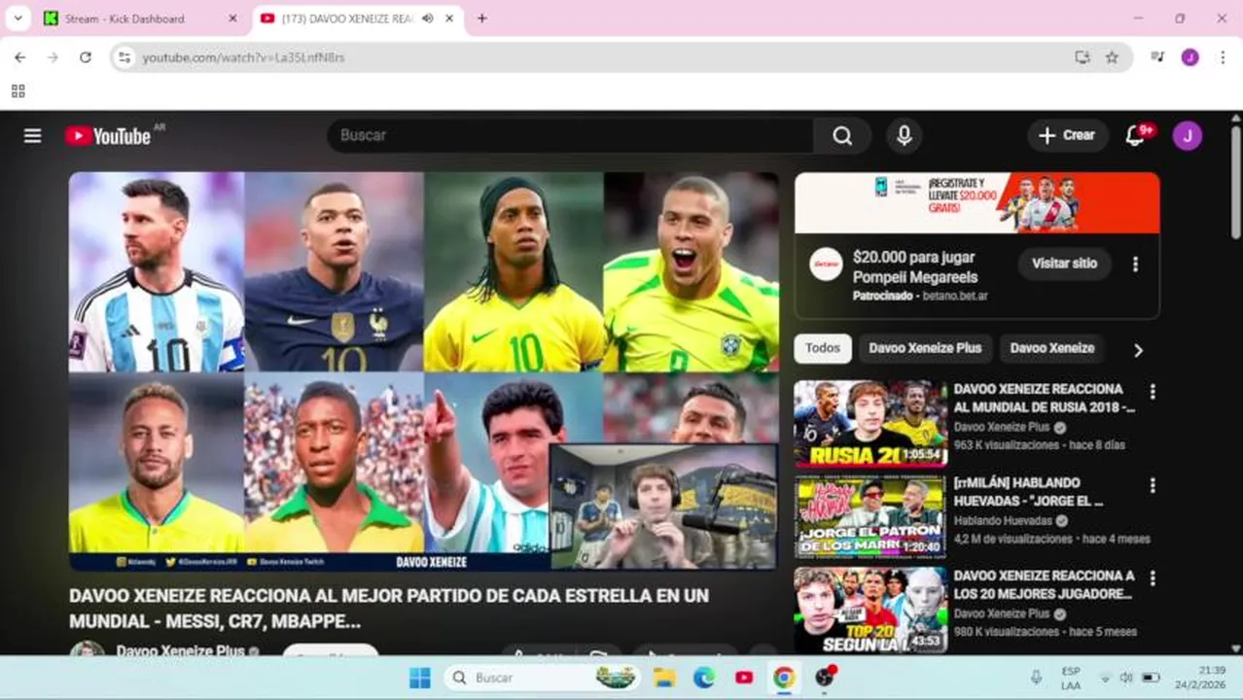Open the Chrome three-dot menu
This screenshot has height=700, width=1243.
pos(1222,57)
